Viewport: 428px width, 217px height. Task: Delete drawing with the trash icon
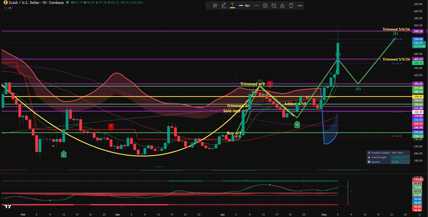(x=291, y=5)
